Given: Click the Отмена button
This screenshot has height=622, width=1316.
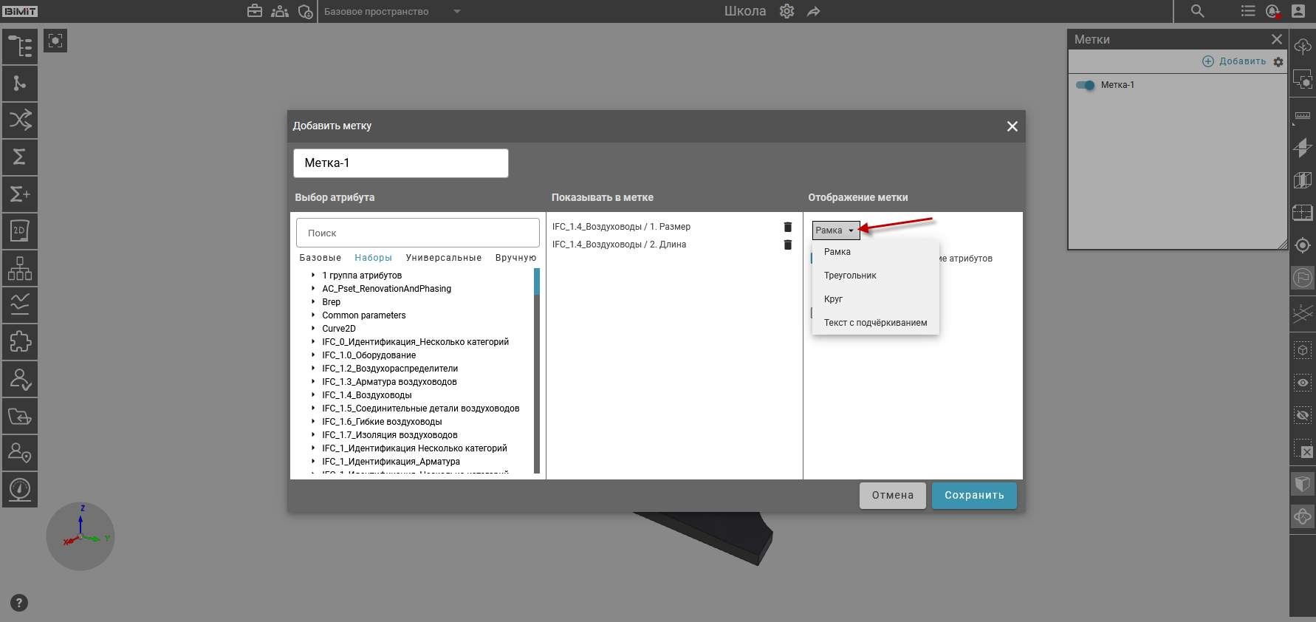Looking at the screenshot, I should coord(892,496).
